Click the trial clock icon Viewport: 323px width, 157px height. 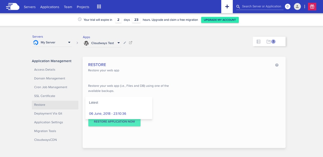coord(80,19)
